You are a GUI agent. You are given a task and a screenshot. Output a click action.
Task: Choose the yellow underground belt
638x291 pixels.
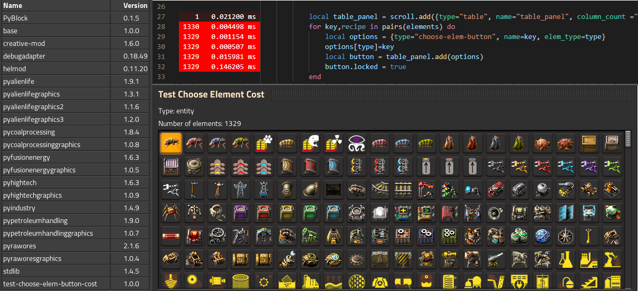(x=287, y=166)
